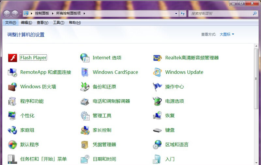Open the 文件(F) menu
Viewport: 261px width, 165px height.
[x=10, y=22]
